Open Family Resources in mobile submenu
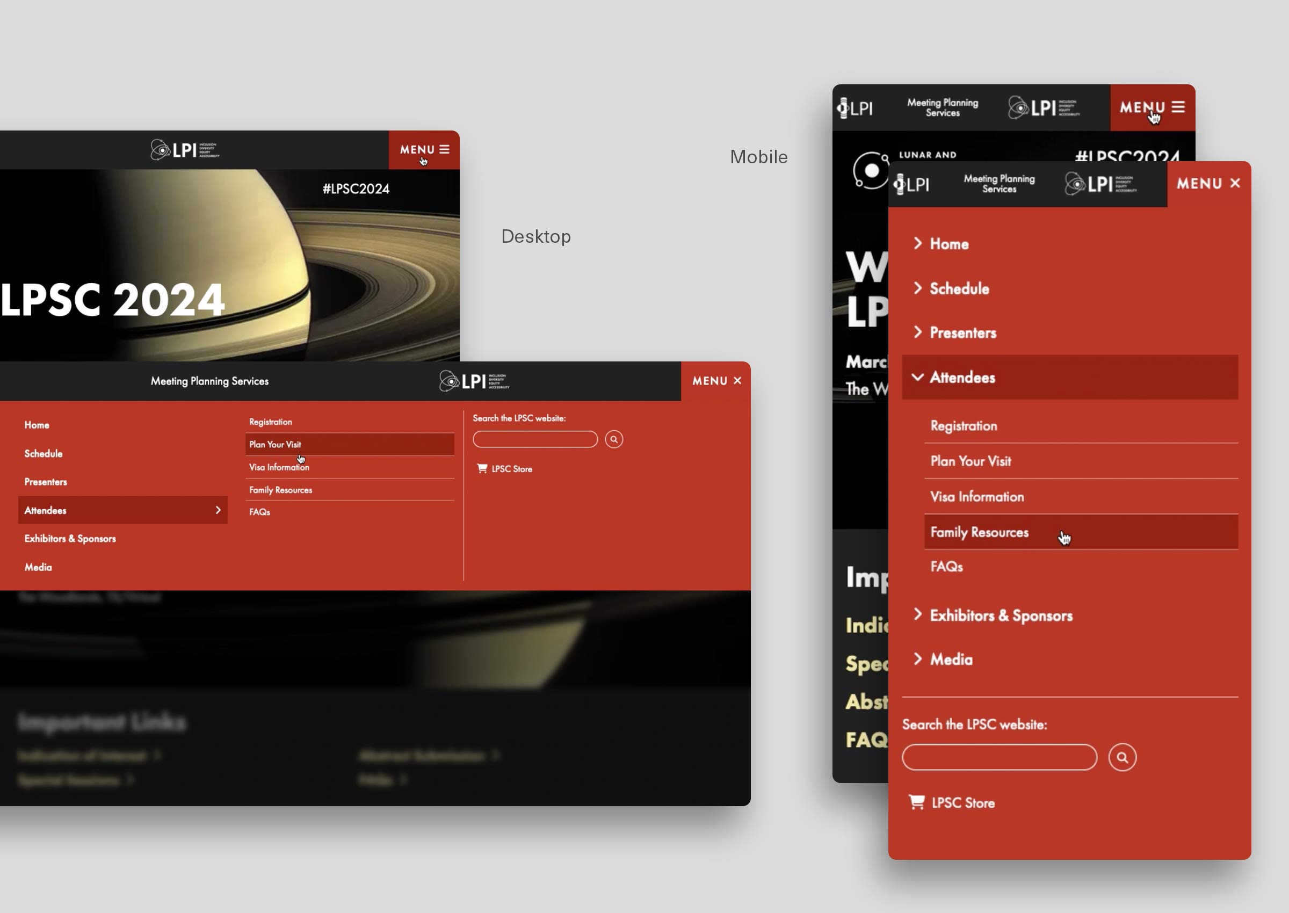 point(1081,532)
